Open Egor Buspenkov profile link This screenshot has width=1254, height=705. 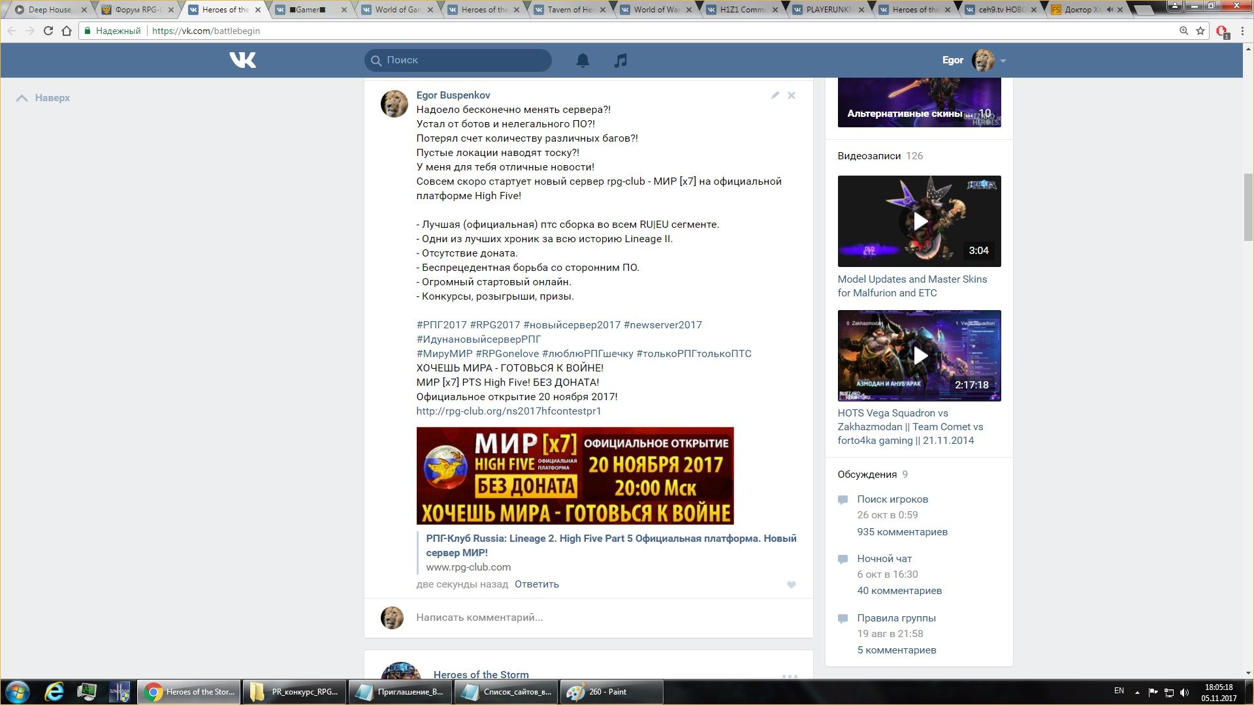(x=453, y=95)
